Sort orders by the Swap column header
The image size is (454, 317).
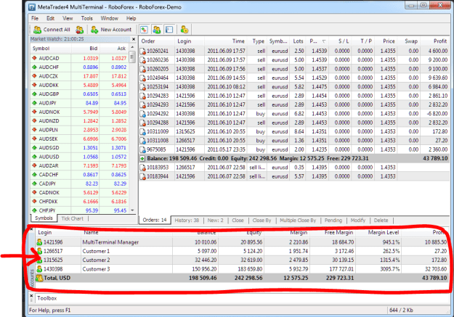click(x=409, y=41)
